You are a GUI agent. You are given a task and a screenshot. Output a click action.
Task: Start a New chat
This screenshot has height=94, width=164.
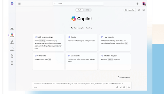130,10
